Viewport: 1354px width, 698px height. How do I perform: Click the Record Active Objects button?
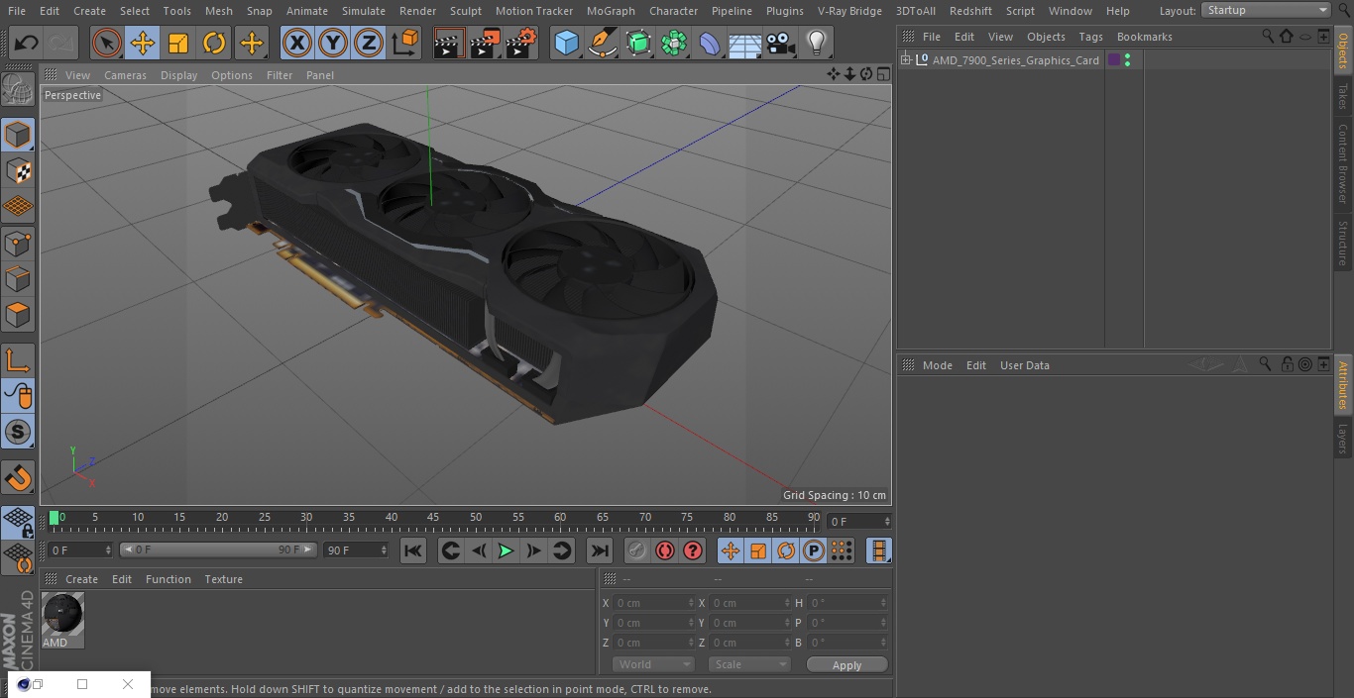(x=637, y=550)
